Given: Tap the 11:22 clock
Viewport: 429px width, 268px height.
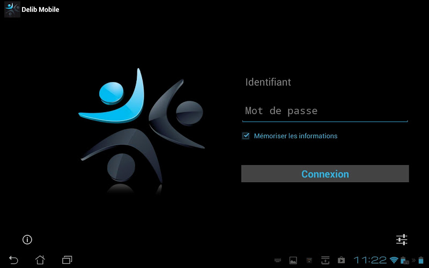Looking at the screenshot, I should pyautogui.click(x=370, y=260).
